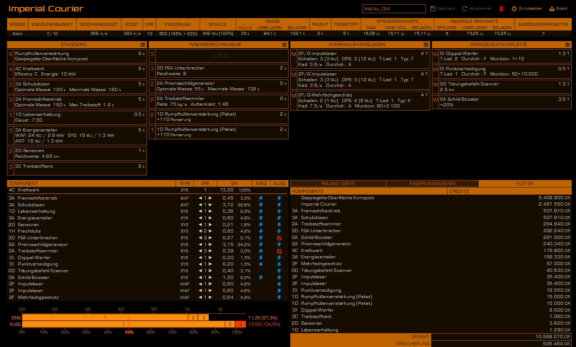
Task: Click the Aktualisieren button
Action: pos(477,9)
